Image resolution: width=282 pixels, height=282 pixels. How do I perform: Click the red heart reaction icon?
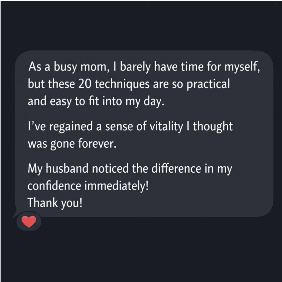[x=29, y=222]
